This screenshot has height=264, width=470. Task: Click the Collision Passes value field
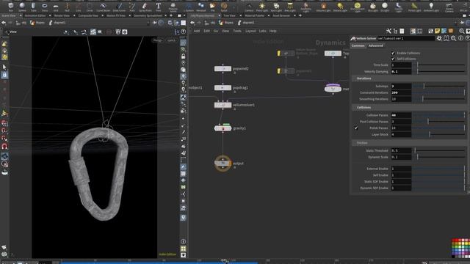point(401,115)
